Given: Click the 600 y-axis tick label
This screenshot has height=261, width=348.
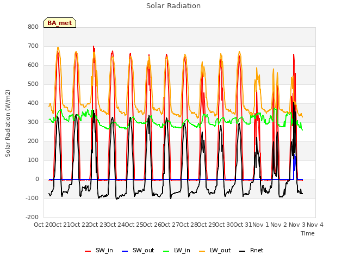Looking at the screenshot, I should 33,65.
